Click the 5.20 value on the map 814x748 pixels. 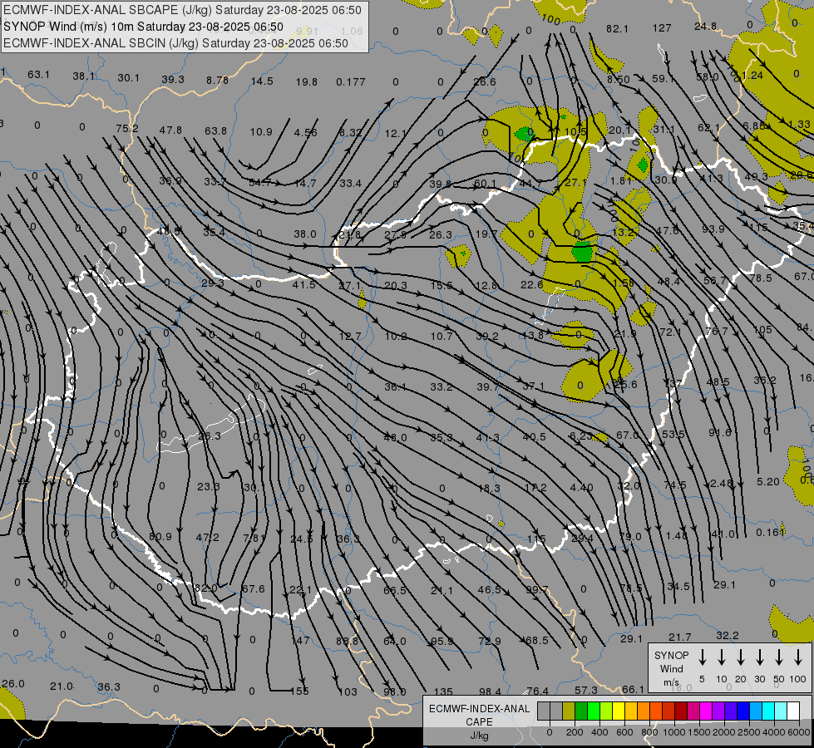coord(768,482)
